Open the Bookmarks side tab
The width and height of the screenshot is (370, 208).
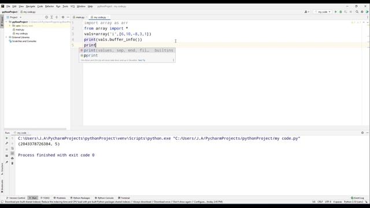[x=2, y=186]
